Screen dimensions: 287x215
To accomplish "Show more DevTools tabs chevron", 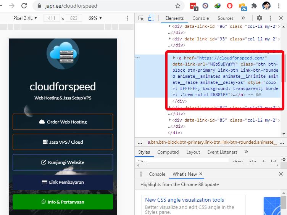I will pyautogui.click(x=243, y=18).
